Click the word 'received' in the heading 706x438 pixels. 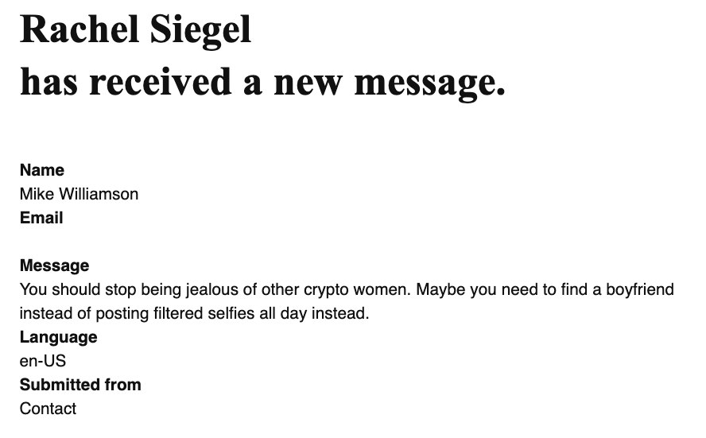pyautogui.click(x=161, y=83)
